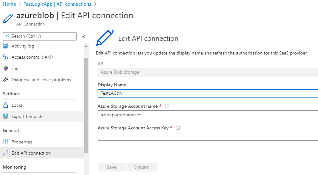This screenshot has width=318, height=175.
Task: Click the disabled API field Azure Blob Storage
Action: click(208, 72)
